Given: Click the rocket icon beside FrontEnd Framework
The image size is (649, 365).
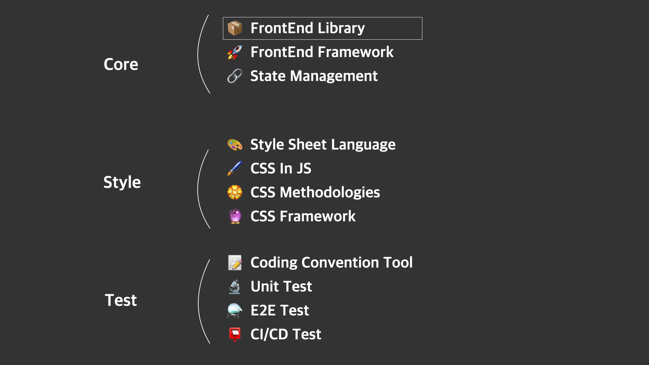Looking at the screenshot, I should pyautogui.click(x=235, y=52).
